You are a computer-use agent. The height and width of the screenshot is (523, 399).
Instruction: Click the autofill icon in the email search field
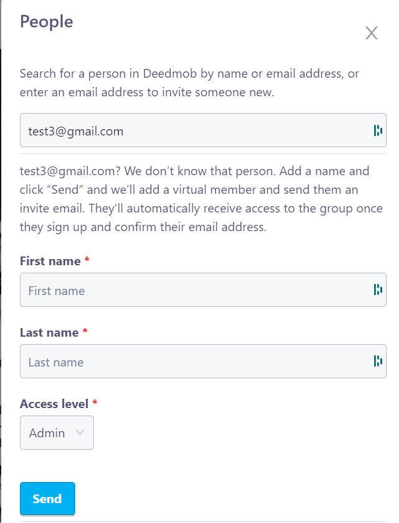pos(377,130)
